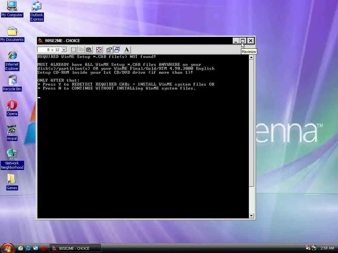Select the Internet Explorer desktop icon
Image resolution: width=338 pixels, height=253 pixels.
point(12,61)
